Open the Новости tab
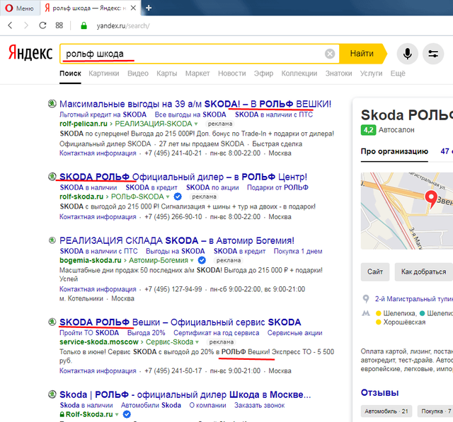This screenshot has width=453, height=422. [231, 74]
